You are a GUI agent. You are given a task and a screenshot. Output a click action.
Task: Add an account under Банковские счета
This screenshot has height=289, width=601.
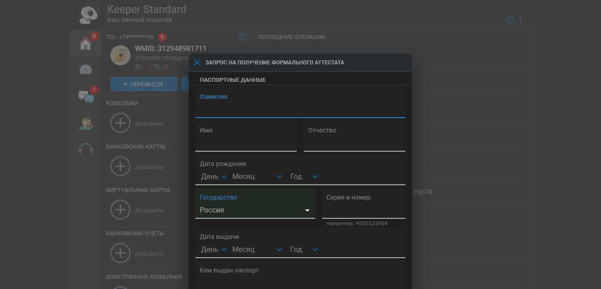click(120, 253)
